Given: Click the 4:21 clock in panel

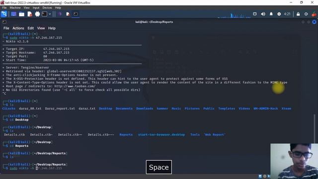Looking at the screenshot, I should pyautogui.click(x=287, y=14).
